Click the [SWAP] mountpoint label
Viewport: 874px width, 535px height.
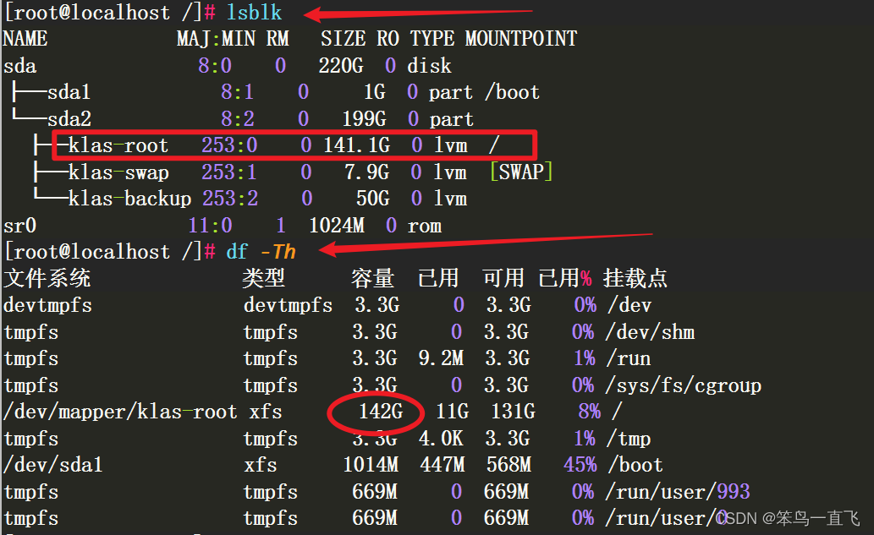point(522,172)
